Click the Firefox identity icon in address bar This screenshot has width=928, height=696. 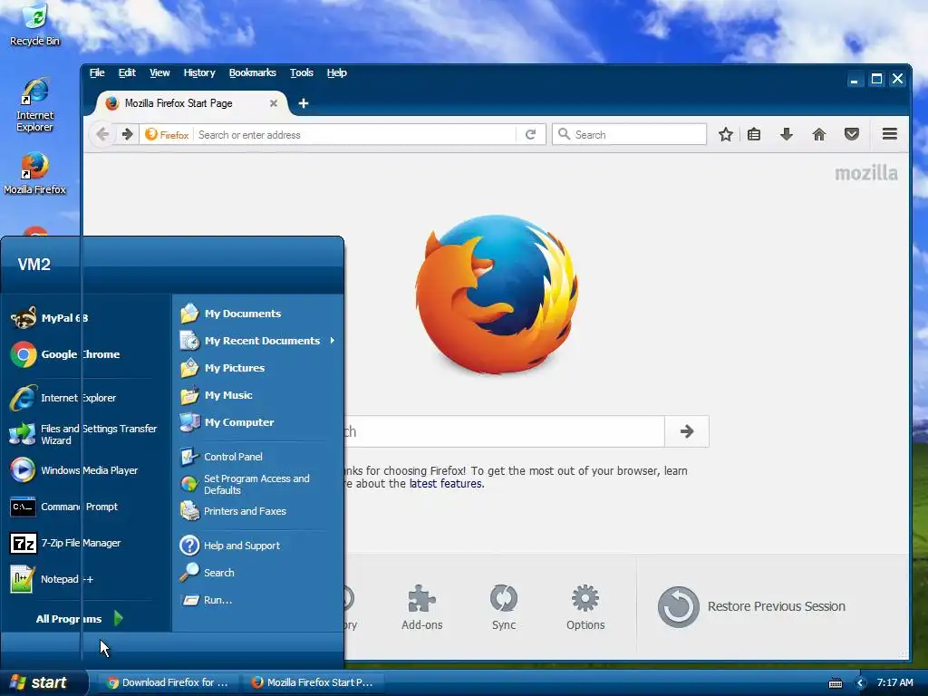click(168, 134)
